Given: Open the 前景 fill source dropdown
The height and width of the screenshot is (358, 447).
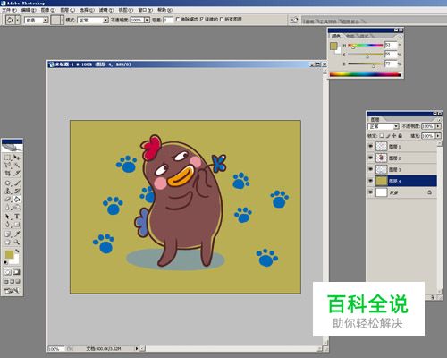Looking at the screenshot, I should coord(46,21).
